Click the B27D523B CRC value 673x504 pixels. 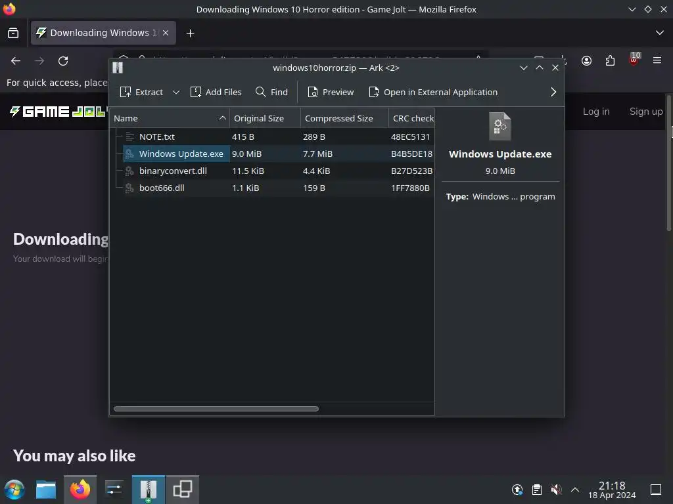pyautogui.click(x=411, y=171)
